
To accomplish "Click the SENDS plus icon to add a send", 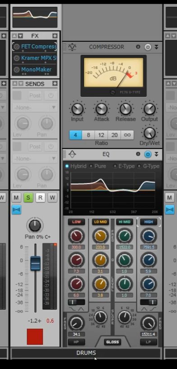I will coord(55,83).
